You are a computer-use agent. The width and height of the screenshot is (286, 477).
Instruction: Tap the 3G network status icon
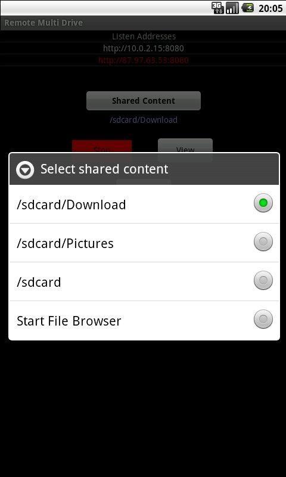point(217,8)
